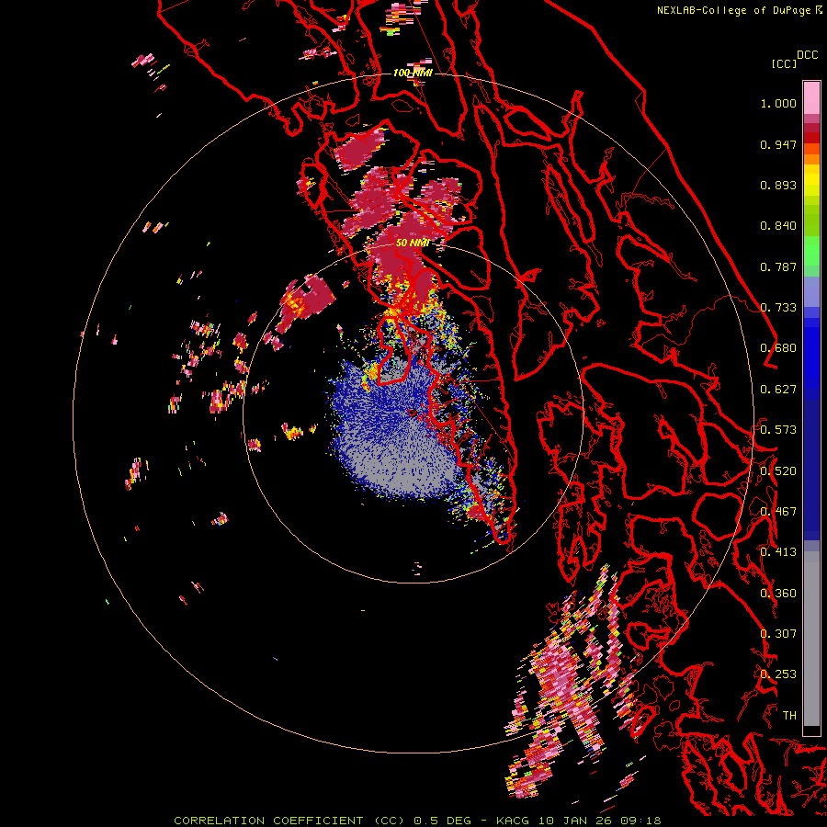Click the 0.413 scale value
Image resolution: width=827 pixels, height=827 pixels.
pyautogui.click(x=778, y=552)
